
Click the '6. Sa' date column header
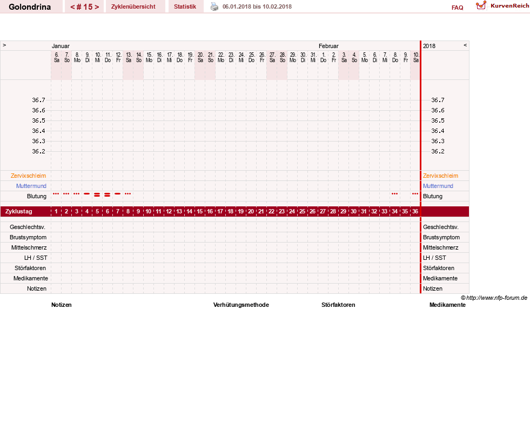click(x=56, y=57)
